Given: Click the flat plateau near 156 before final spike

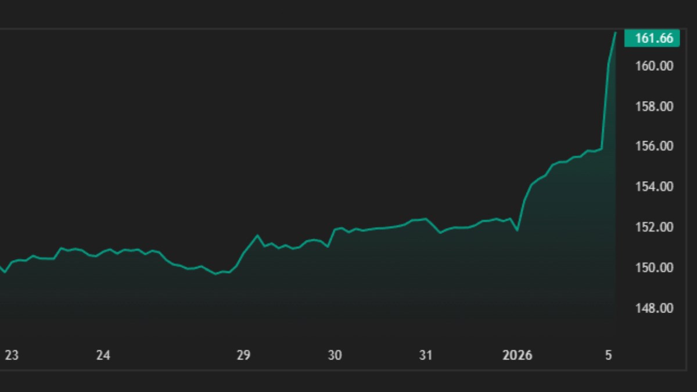Looking at the screenshot, I should 594,150.
